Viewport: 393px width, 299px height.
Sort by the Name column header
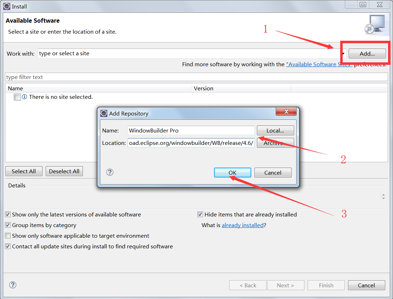coord(99,88)
